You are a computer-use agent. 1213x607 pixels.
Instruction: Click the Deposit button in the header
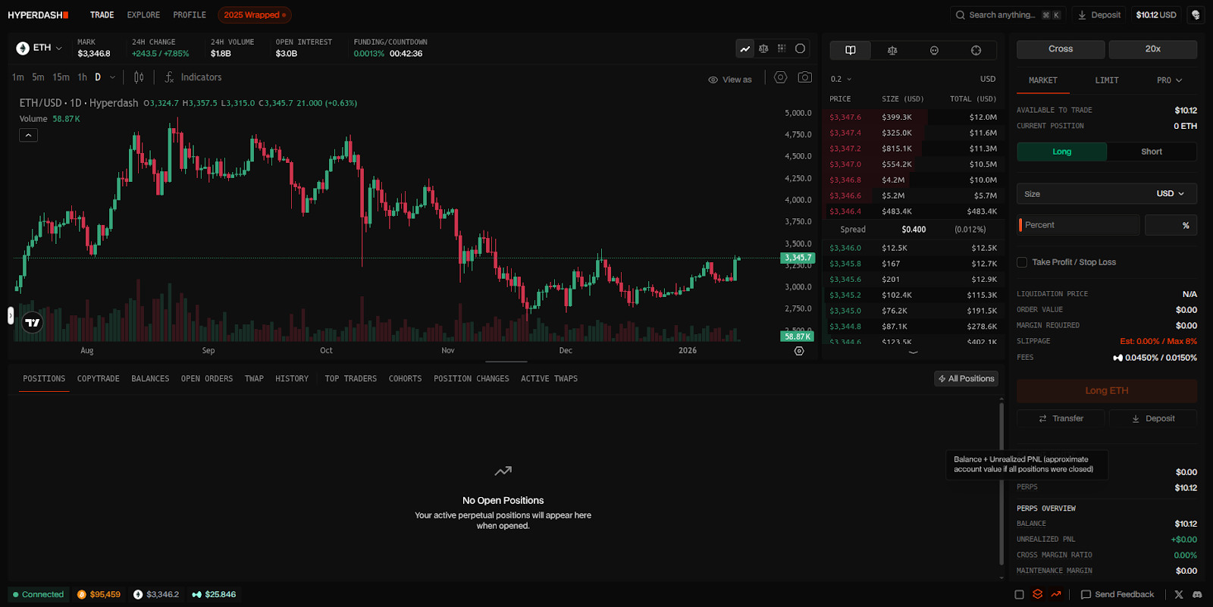click(x=1099, y=15)
